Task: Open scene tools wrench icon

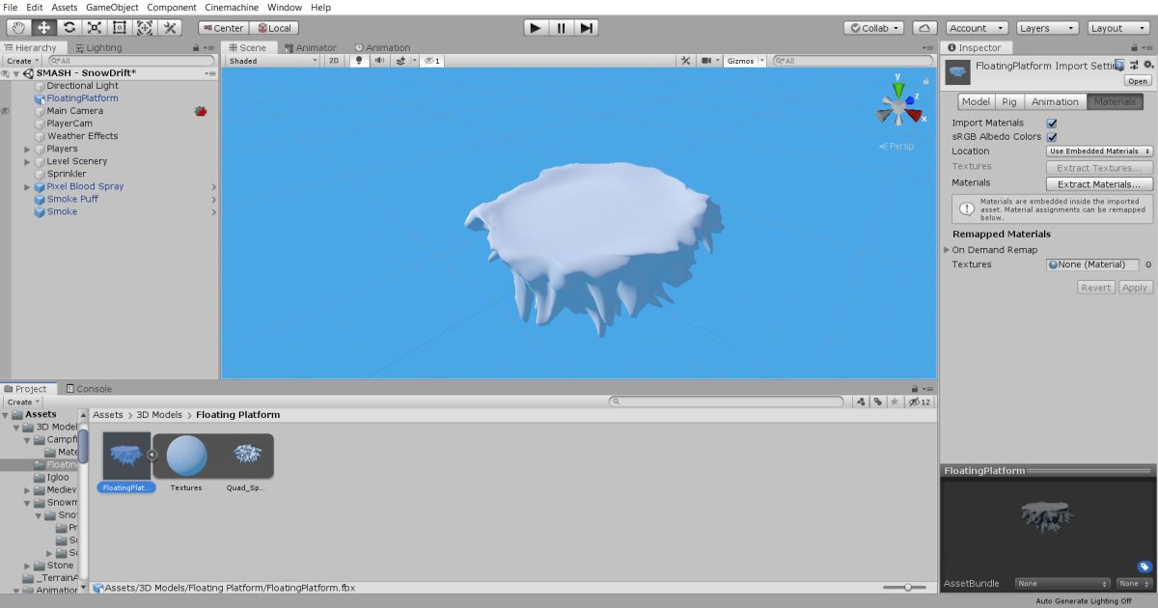Action: point(685,61)
